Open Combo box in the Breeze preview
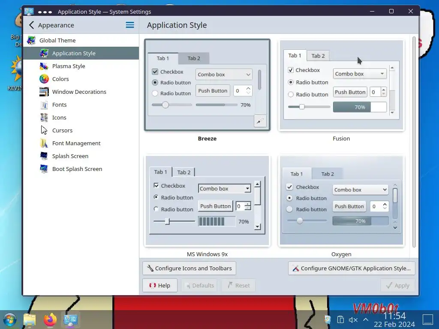Screen dimensions: 439x329 pos(224,75)
